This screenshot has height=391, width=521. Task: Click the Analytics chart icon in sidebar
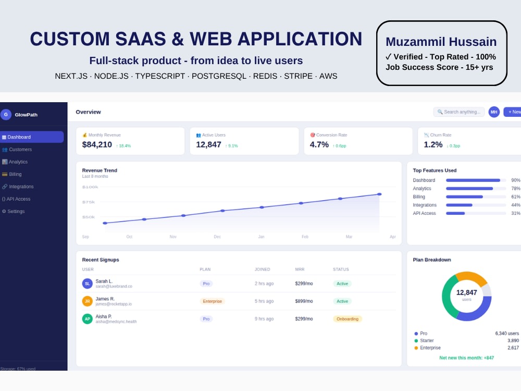[5, 162]
